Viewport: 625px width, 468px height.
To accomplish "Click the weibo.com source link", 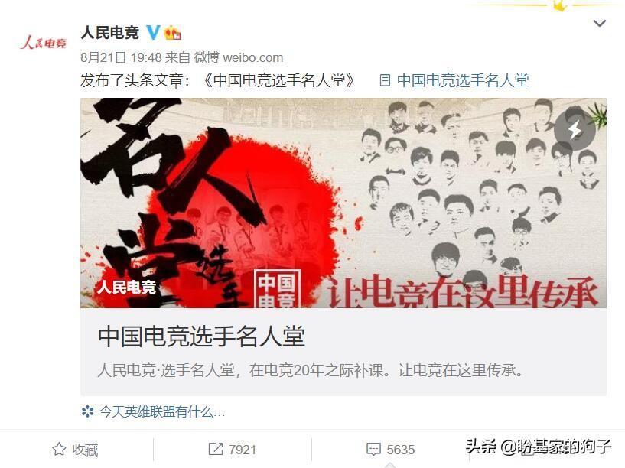I will 252,58.
